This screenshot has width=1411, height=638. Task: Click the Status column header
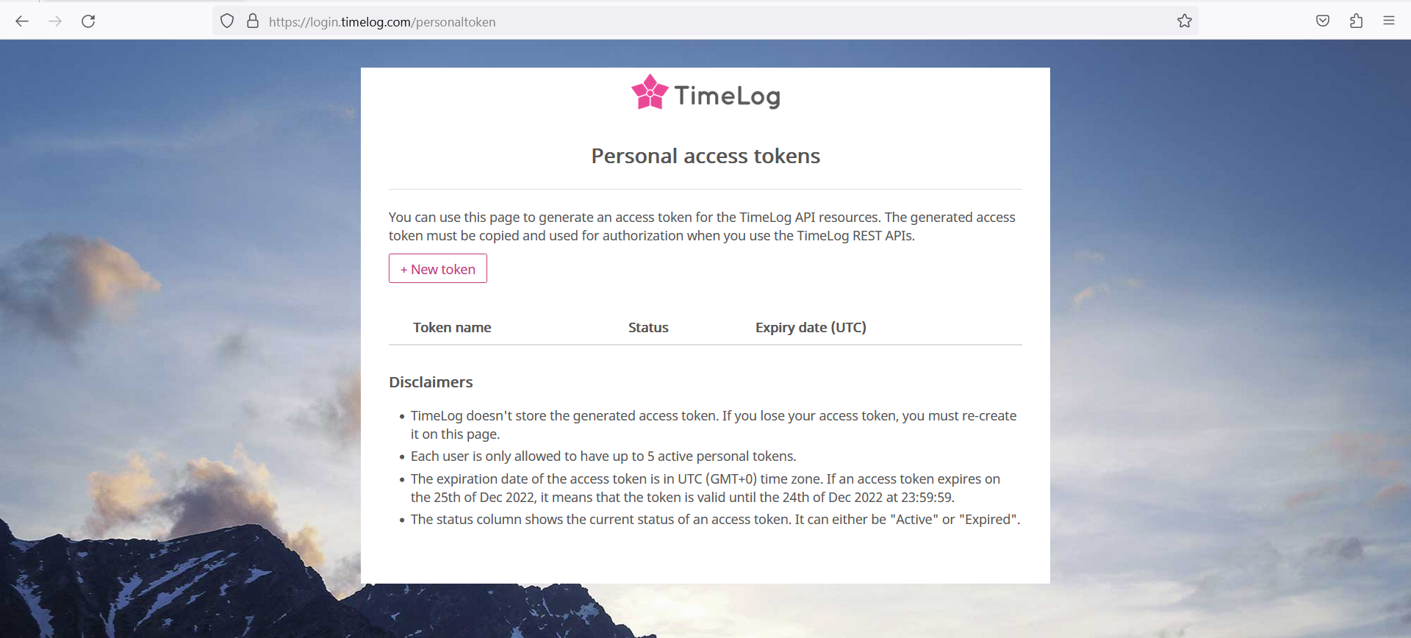[648, 328]
